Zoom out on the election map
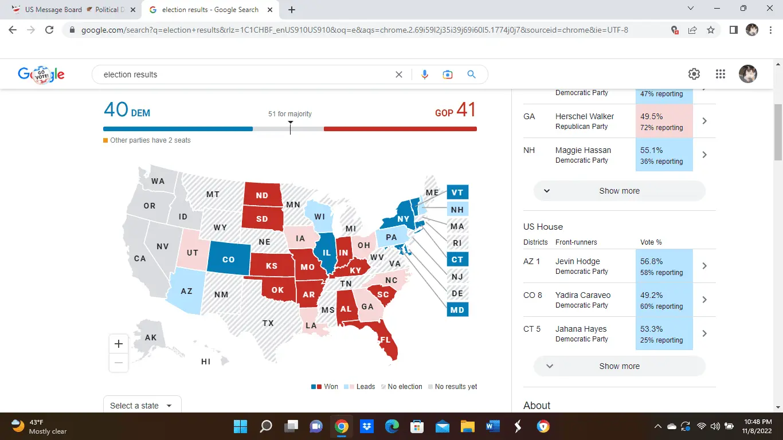The image size is (783, 440). click(119, 363)
